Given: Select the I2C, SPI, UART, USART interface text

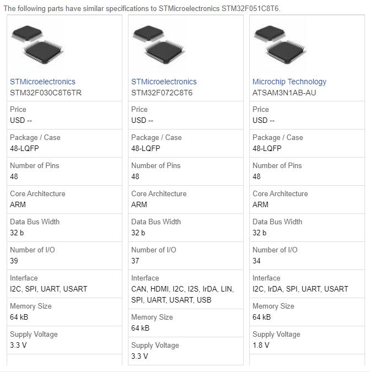Looking at the screenshot, I should tap(49, 289).
